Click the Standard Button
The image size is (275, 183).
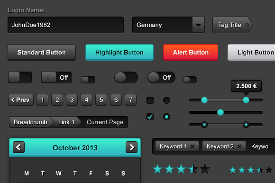tap(42, 53)
